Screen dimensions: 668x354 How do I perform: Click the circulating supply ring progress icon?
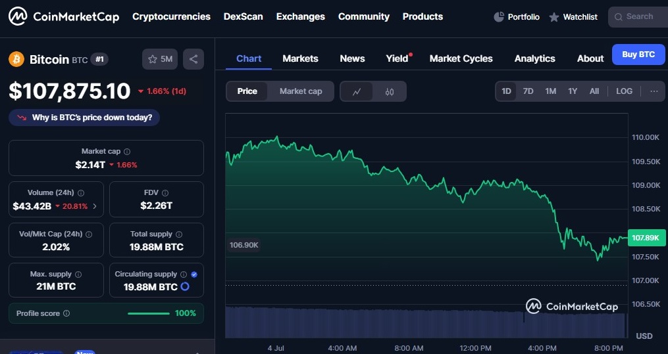point(185,287)
